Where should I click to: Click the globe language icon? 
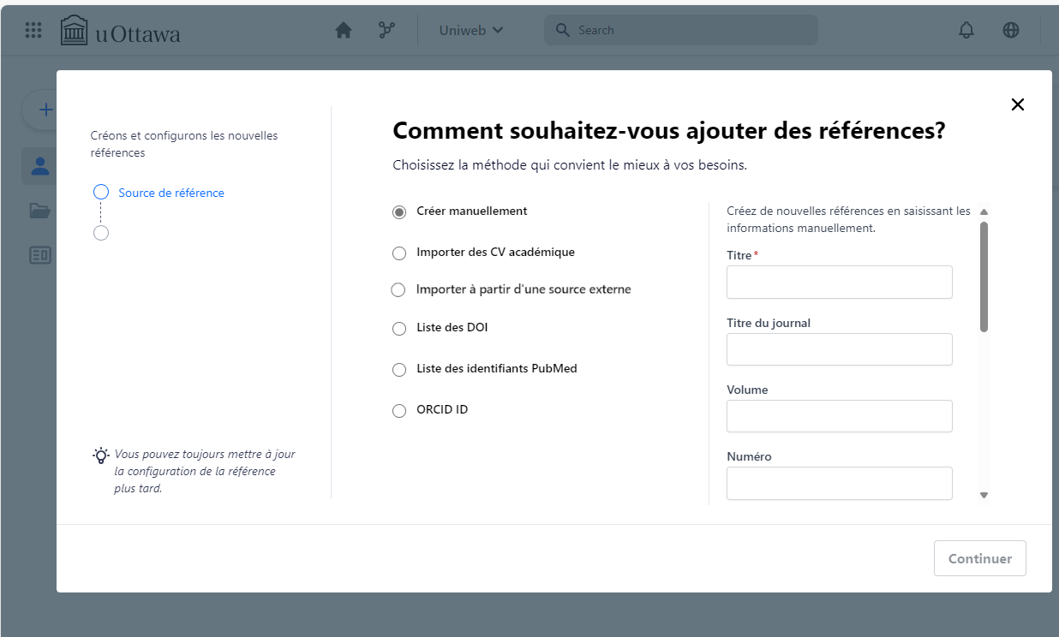1011,29
